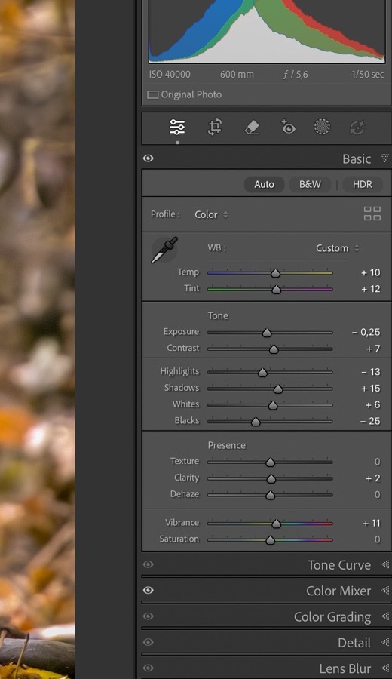This screenshot has width=392, height=679.
Task: Click the Vibrance value + 11
Action: (371, 523)
